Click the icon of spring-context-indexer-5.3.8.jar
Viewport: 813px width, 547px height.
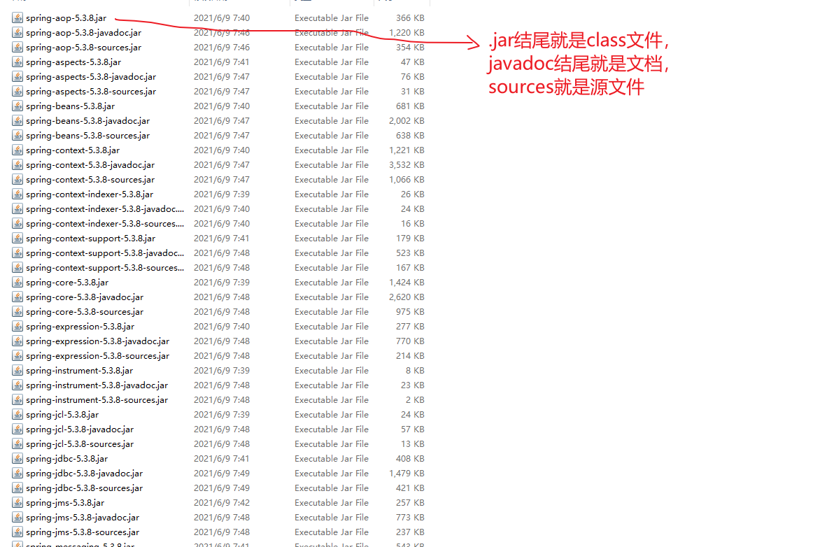pos(17,194)
